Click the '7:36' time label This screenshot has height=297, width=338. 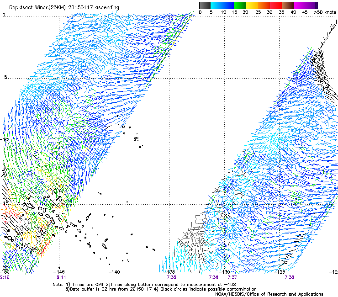pos(213,277)
